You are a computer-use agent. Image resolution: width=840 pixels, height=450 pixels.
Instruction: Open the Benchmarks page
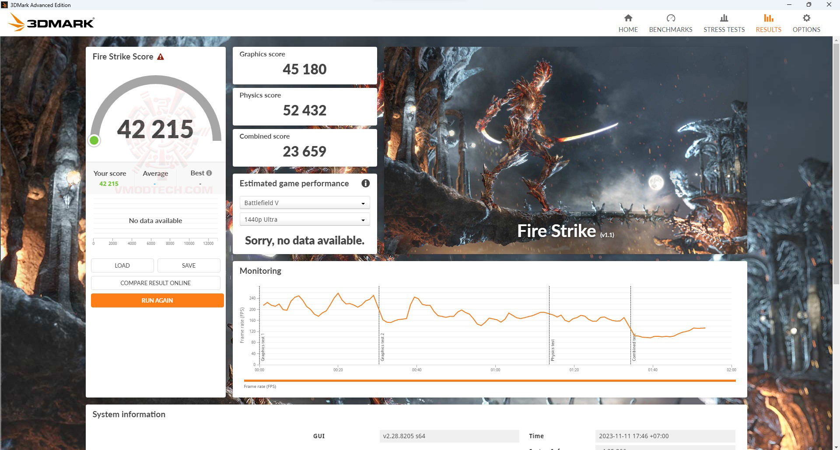[670, 23]
